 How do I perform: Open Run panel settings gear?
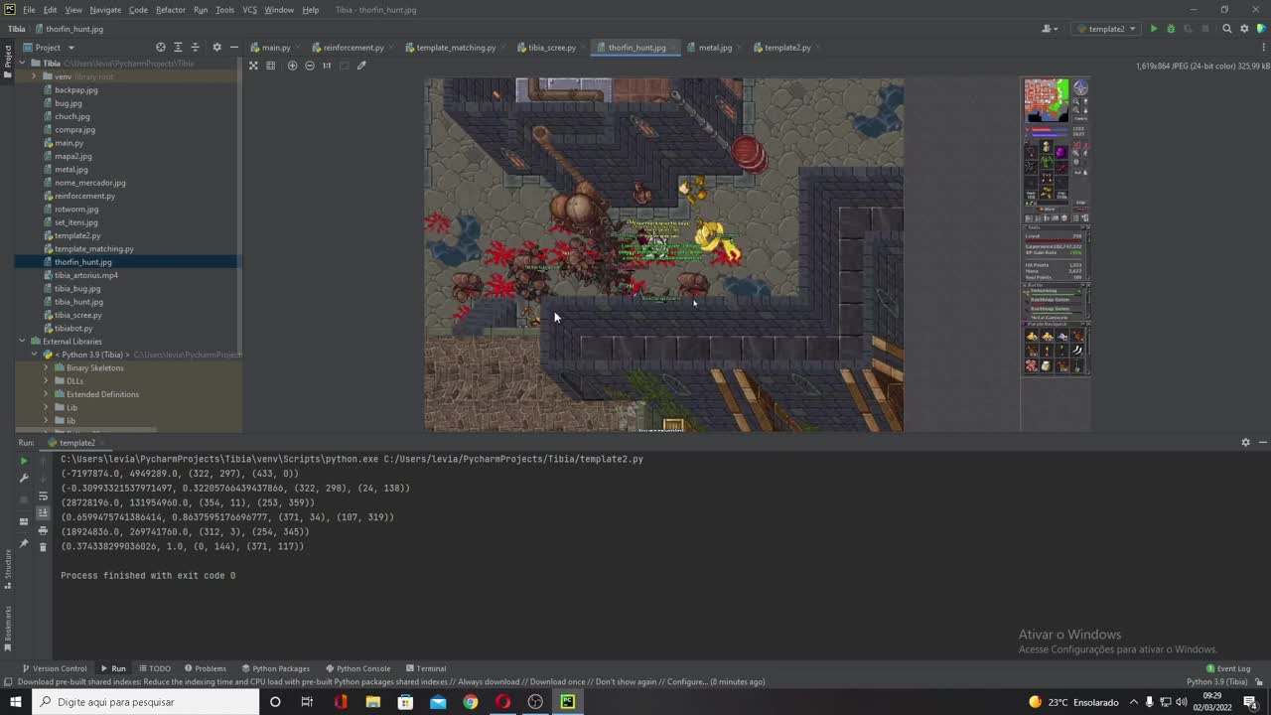[x=1245, y=443]
